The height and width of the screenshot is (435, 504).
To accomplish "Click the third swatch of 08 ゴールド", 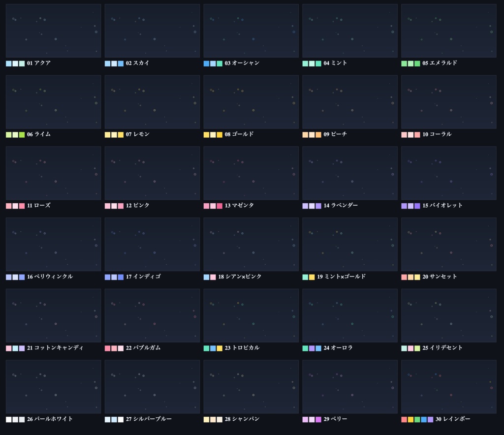I will tap(220, 135).
